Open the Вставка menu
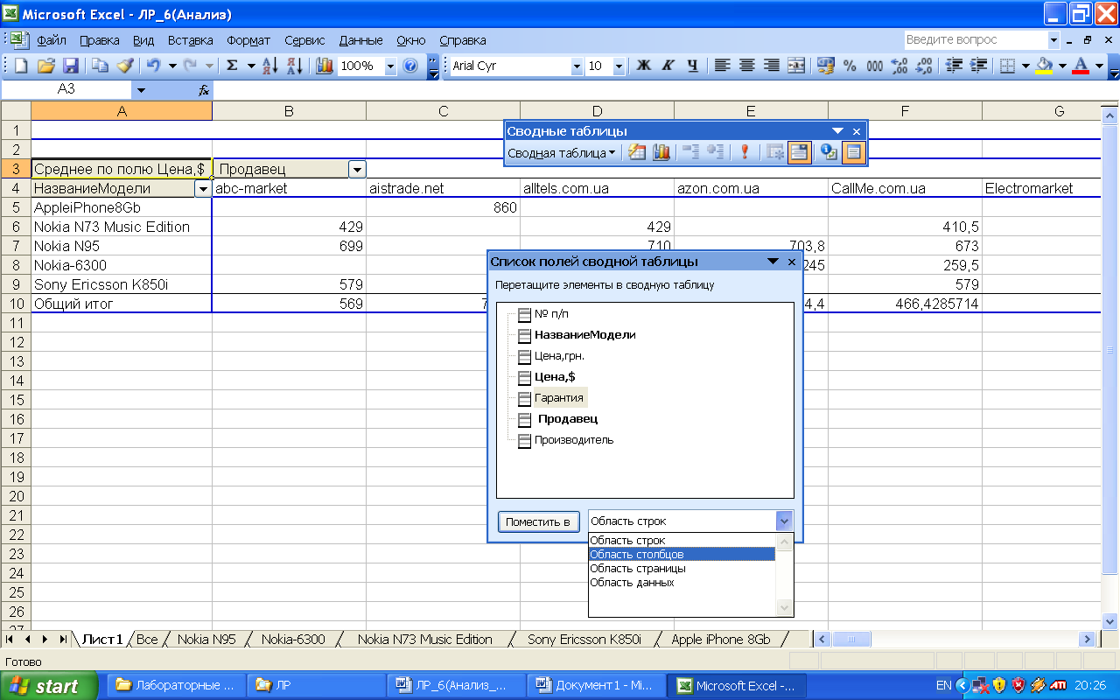Viewport: 1120px width, 700px height. tap(190, 40)
